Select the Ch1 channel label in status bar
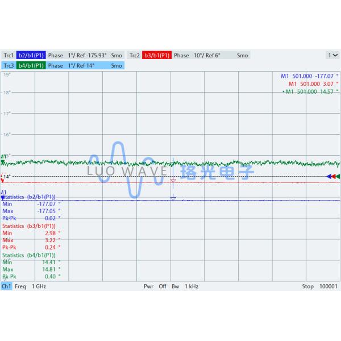The height and width of the screenshot is (341, 341). [6, 286]
